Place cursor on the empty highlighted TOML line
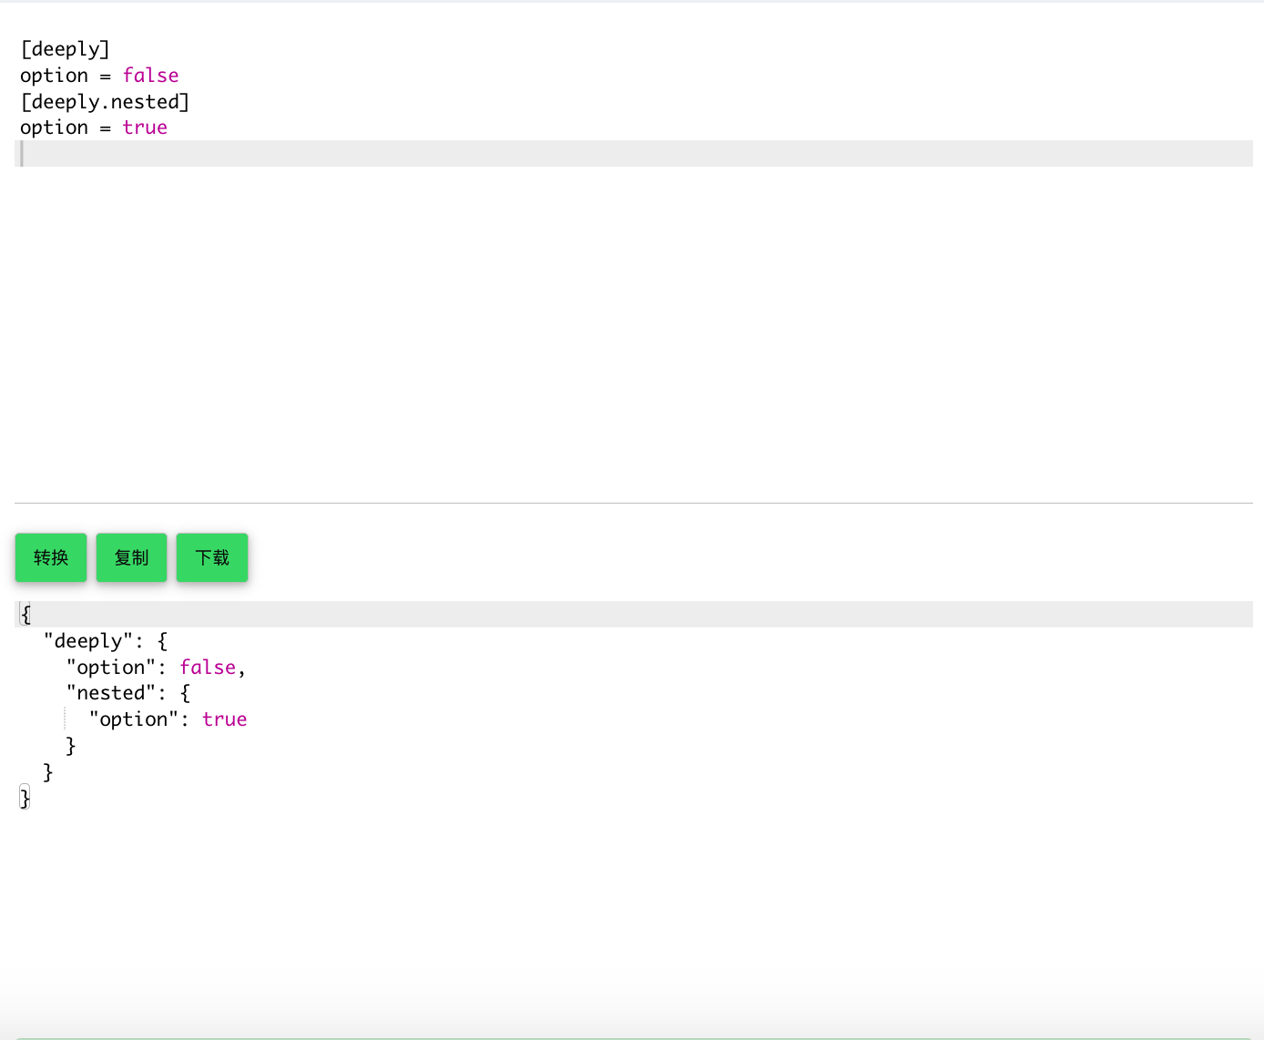Screen dimensions: 1264x1040 634,154
